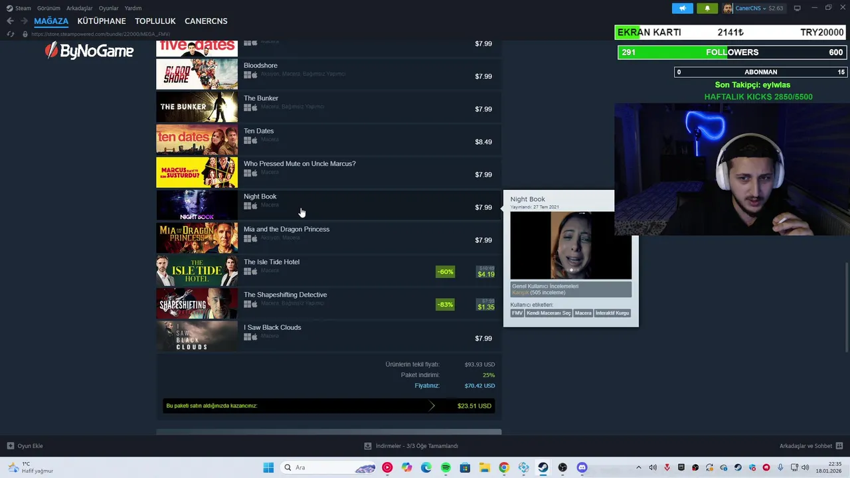Go forward with the right navigation arrow
This screenshot has height=478, width=850.
(24, 21)
